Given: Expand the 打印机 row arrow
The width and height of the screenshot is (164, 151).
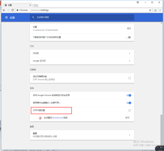Looking at the screenshot, I should tap(130, 53).
